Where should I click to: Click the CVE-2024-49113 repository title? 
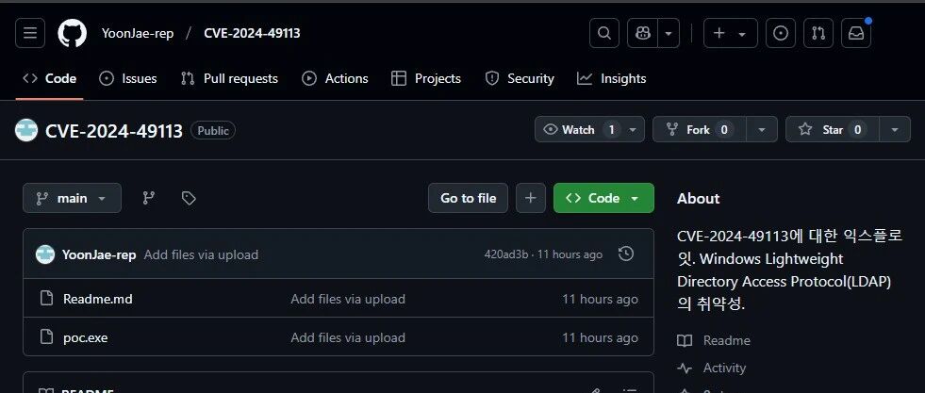[114, 131]
